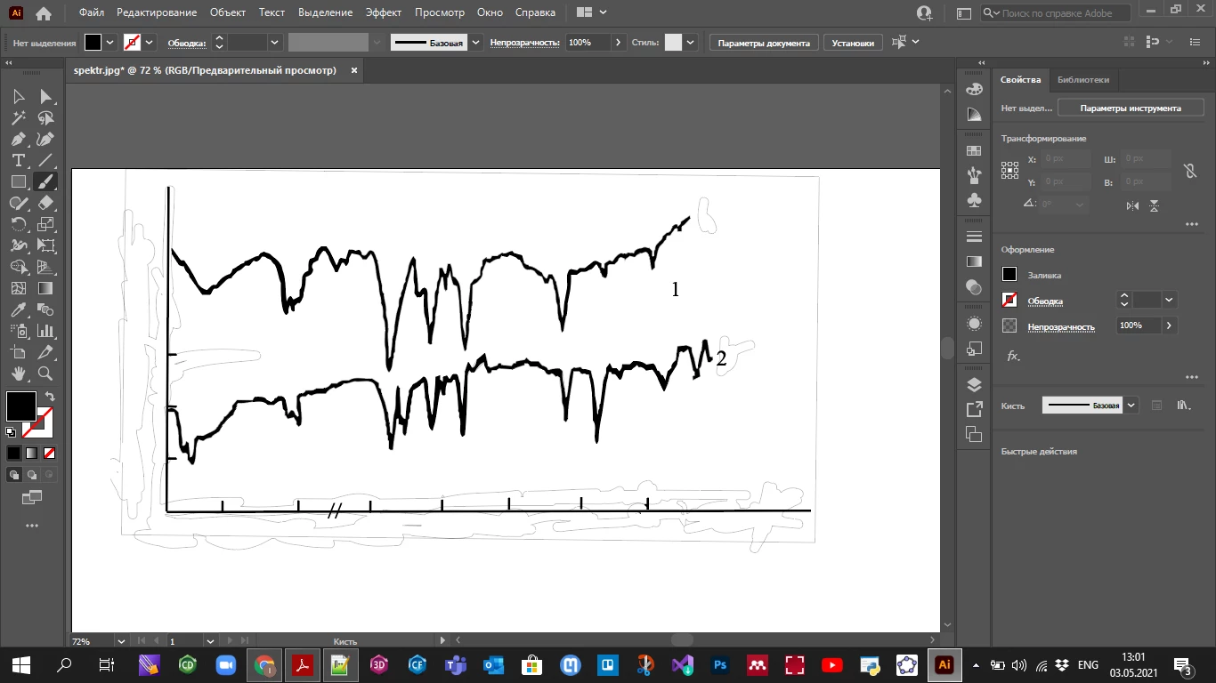This screenshot has height=683, width=1216.
Task: Select the Rotate tool
Action: tap(19, 224)
